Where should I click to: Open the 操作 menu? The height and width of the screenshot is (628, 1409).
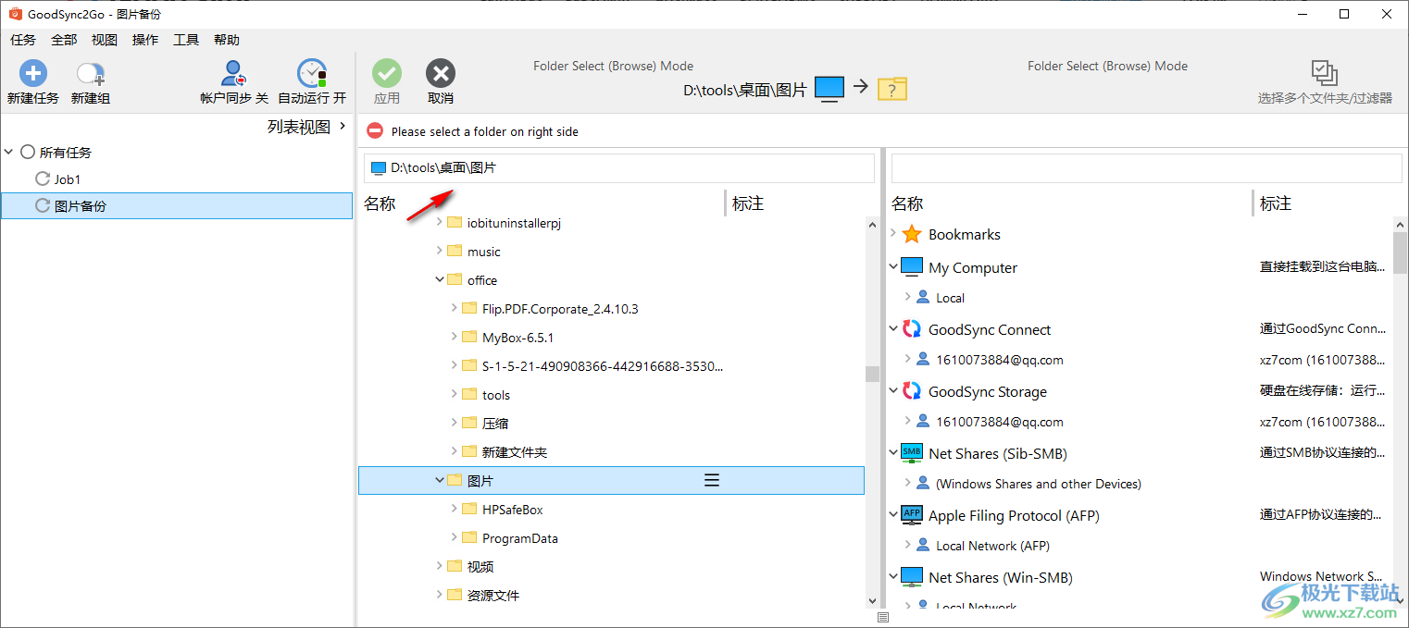(145, 40)
